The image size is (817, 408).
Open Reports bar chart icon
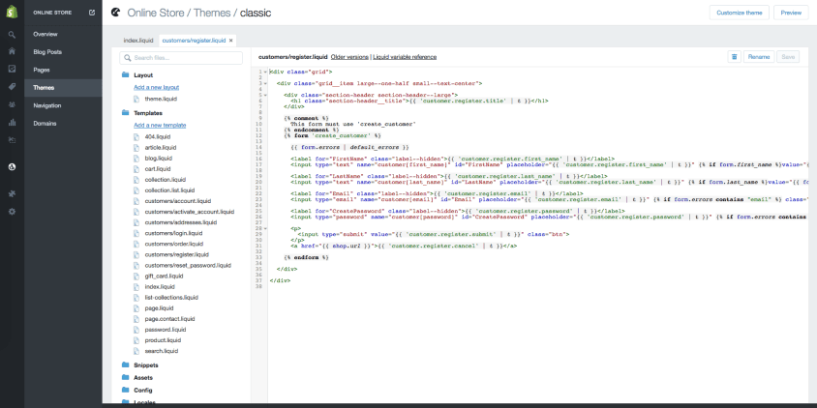click(12, 123)
